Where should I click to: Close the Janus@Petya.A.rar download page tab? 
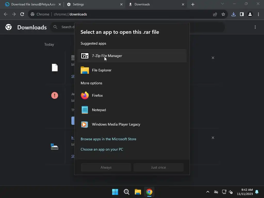pos(60,4)
